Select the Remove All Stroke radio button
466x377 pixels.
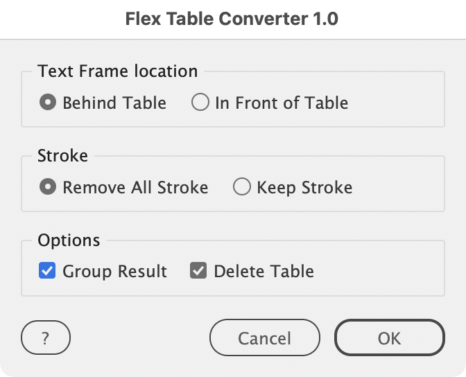[47, 187]
